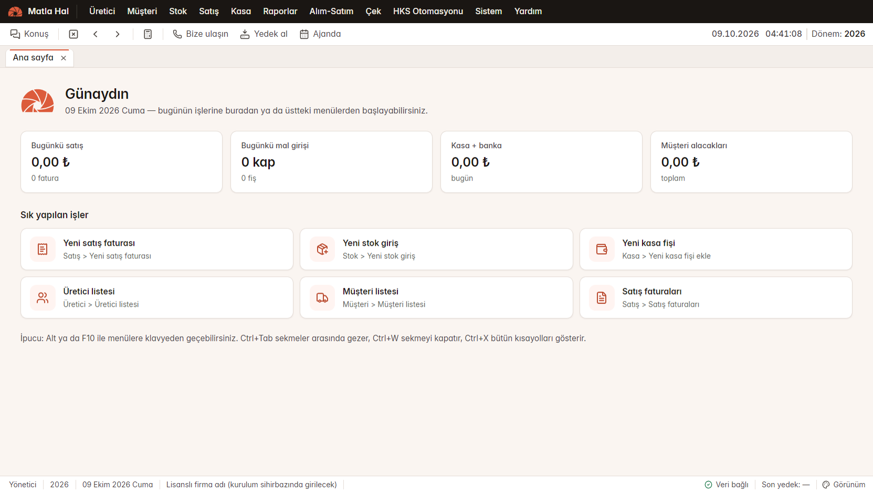
Task: Click the Yeni kasa fişi wallet icon
Action: [x=602, y=249]
